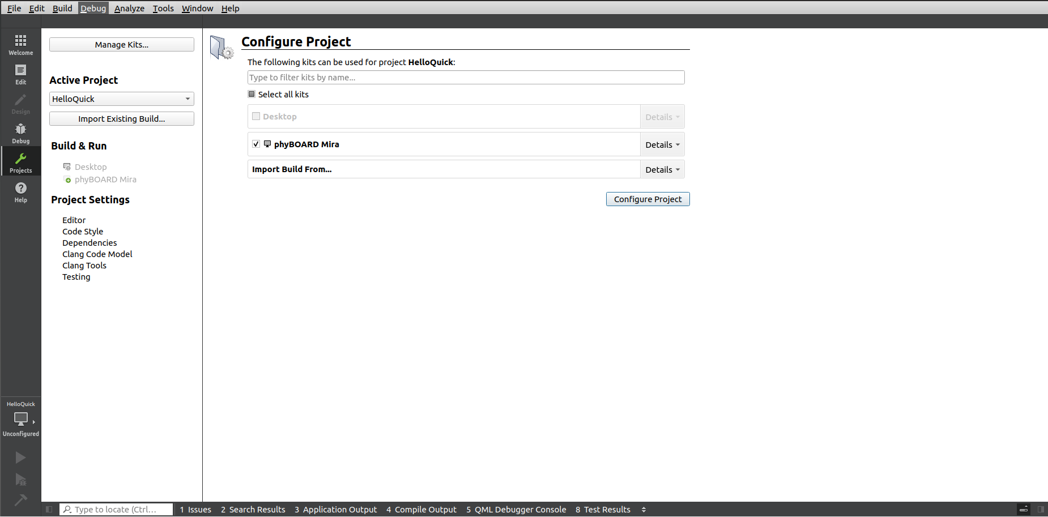Viewport: 1048px width, 517px height.
Task: Select Desktop under Build & Run
Action: click(x=91, y=166)
